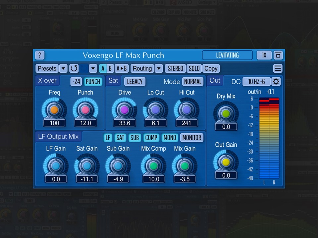This screenshot has height=238, width=318.
Task: Expand the Presets dropdown arrow
Action: point(63,69)
